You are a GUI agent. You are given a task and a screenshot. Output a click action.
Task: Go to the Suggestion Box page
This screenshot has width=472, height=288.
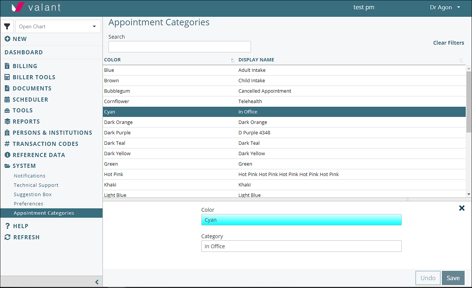click(33, 194)
